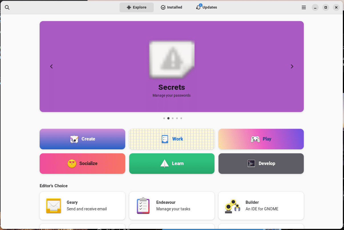Open the hamburger menu

click(303, 7)
